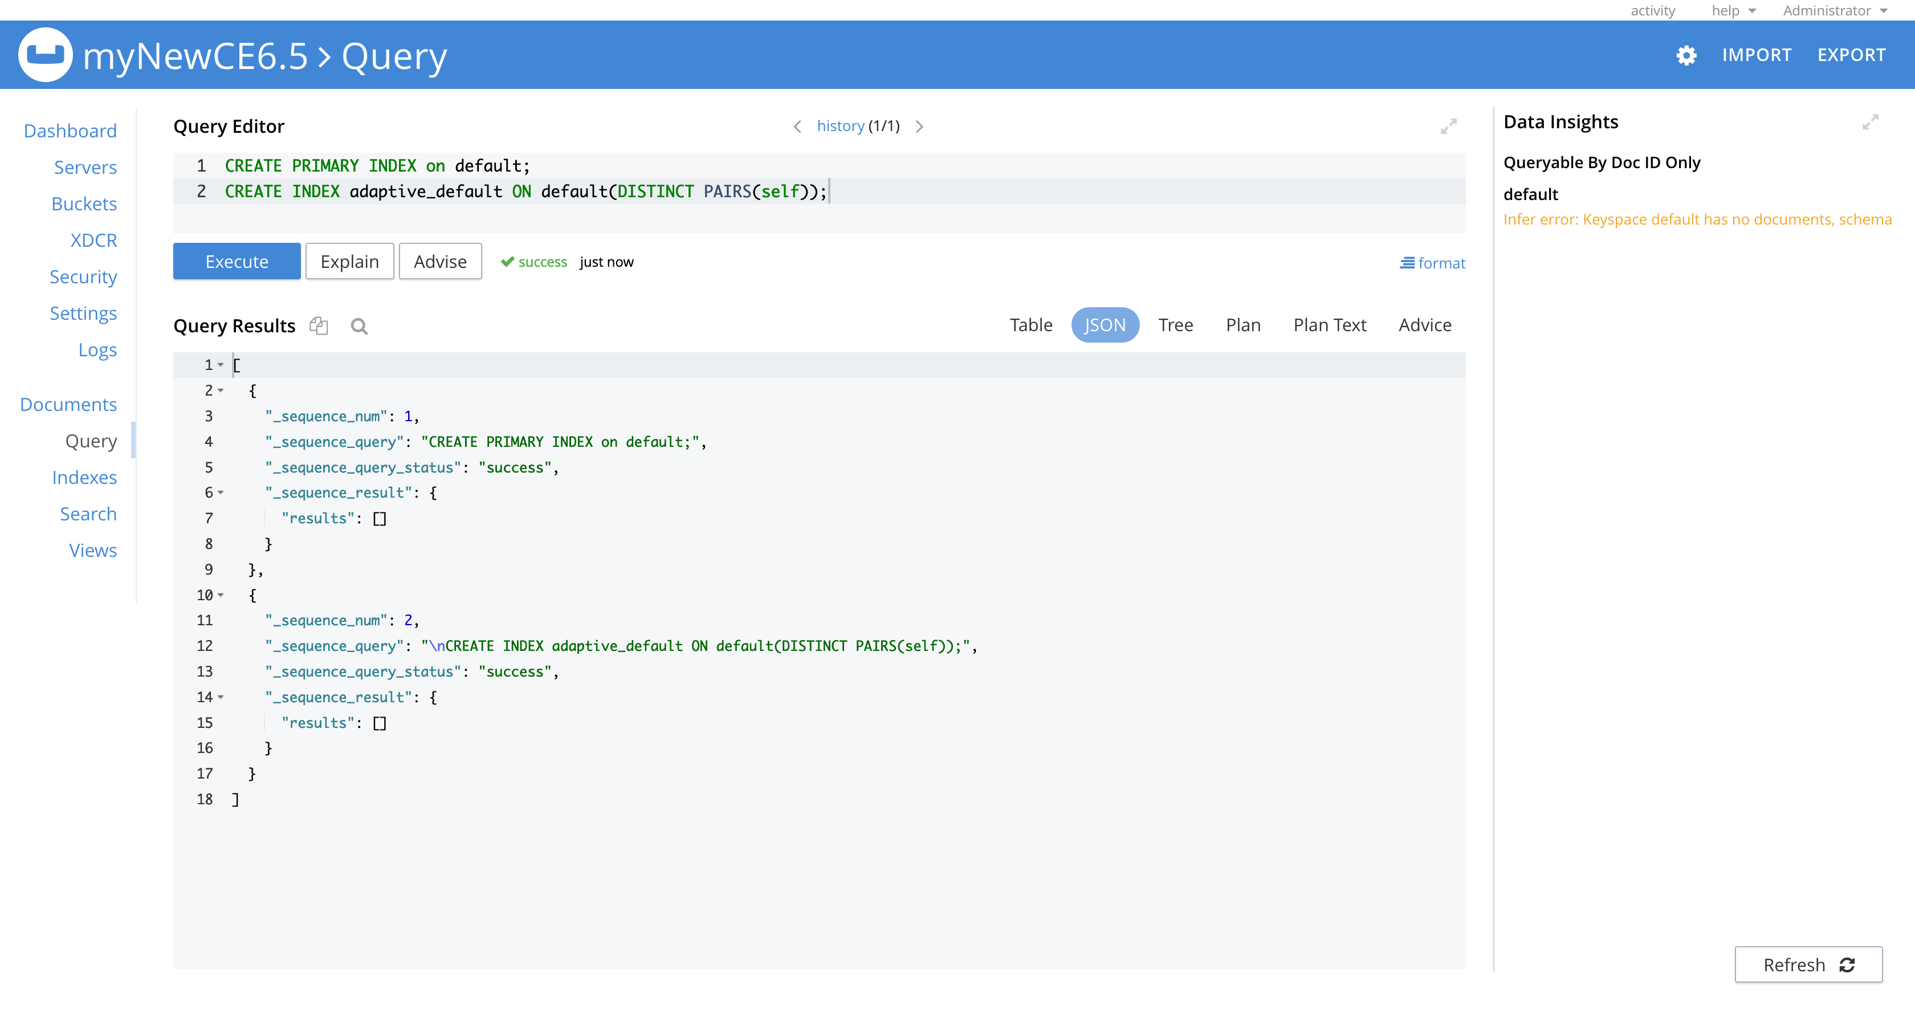Click the Advise query button
The width and height of the screenshot is (1915, 1010).
click(x=438, y=261)
